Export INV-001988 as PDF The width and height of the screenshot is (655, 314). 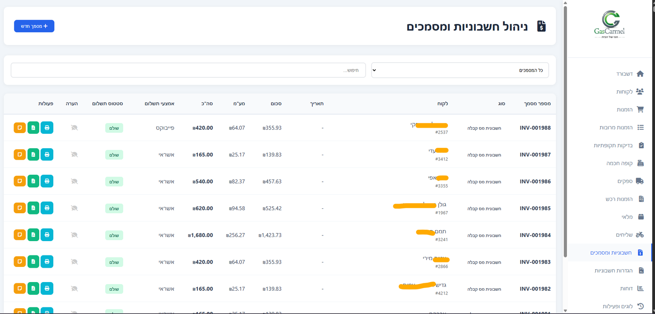[33, 128]
